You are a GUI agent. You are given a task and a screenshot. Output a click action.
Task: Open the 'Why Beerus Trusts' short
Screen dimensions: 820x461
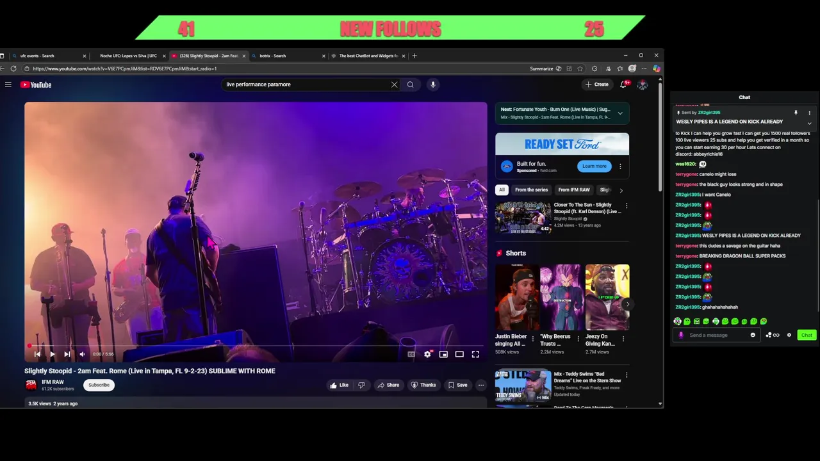561,297
